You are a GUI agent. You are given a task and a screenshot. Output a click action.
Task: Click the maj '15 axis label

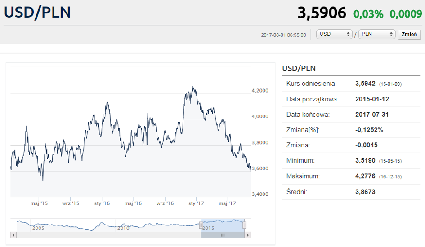tap(39, 203)
